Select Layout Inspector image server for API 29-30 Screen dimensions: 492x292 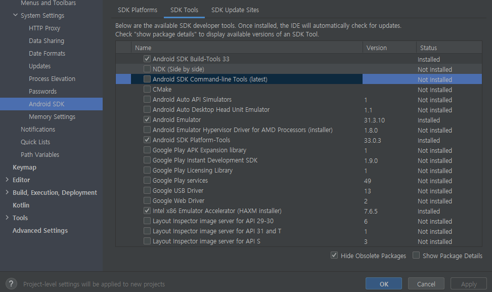213,221
